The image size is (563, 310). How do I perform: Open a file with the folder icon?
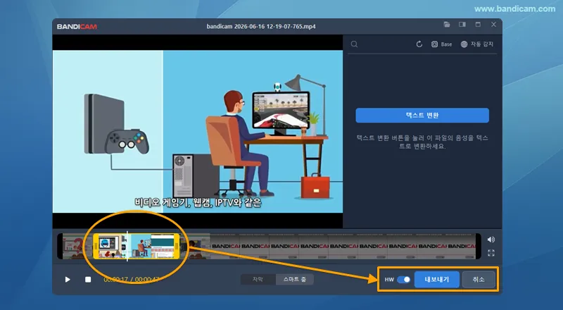click(x=447, y=25)
